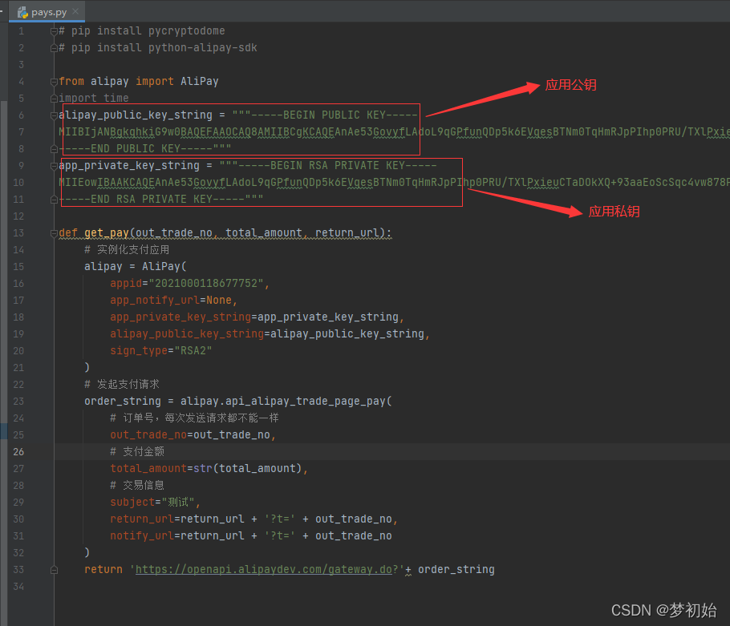Click fold end marker at END PUBLIC KEY line
The width and height of the screenshot is (730, 626).
(x=54, y=149)
